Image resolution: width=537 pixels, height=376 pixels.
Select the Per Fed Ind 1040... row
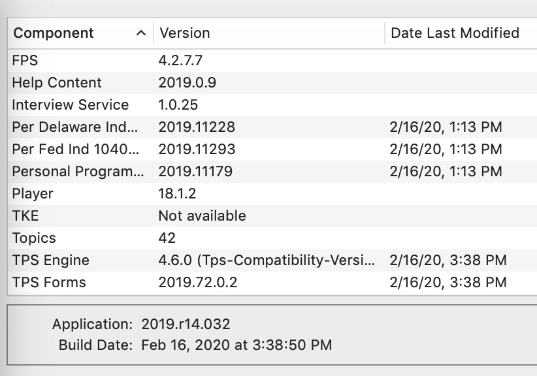pyautogui.click(x=272, y=149)
